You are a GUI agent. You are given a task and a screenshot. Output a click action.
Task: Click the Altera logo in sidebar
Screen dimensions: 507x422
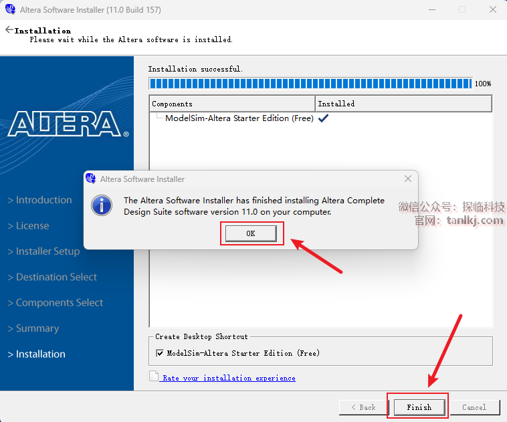pyautogui.click(x=68, y=124)
